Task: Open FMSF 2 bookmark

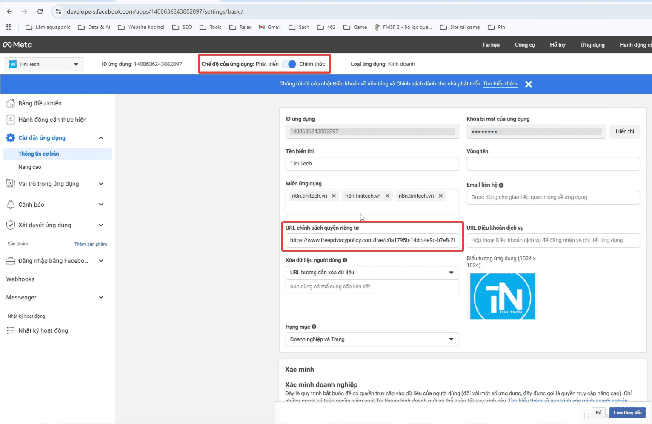Action: pos(403,27)
